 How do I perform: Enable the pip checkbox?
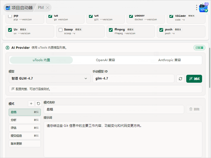point(10,16)
